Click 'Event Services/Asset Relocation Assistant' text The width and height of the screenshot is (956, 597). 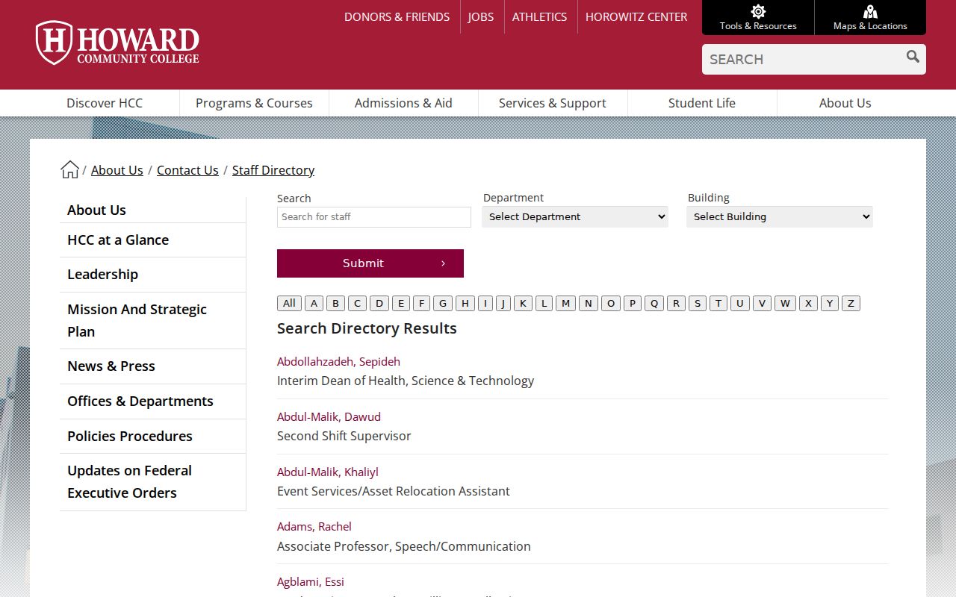pos(394,491)
